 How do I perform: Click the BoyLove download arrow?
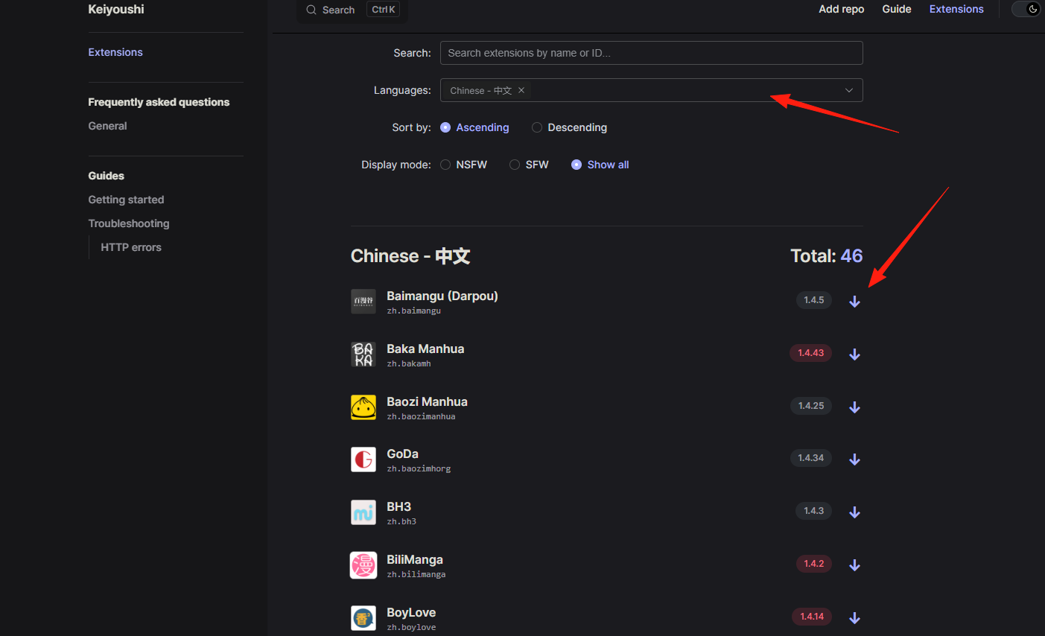(854, 618)
